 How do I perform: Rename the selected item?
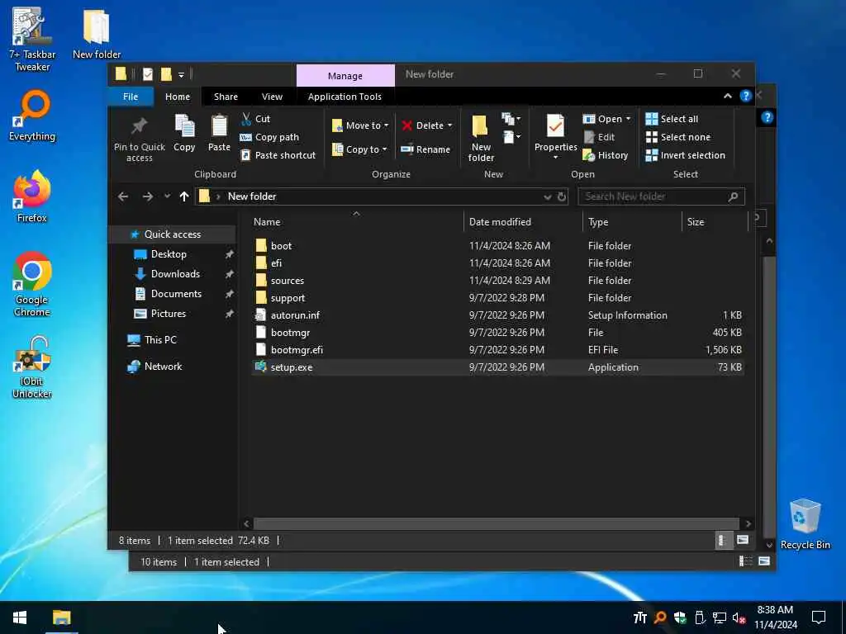point(425,149)
